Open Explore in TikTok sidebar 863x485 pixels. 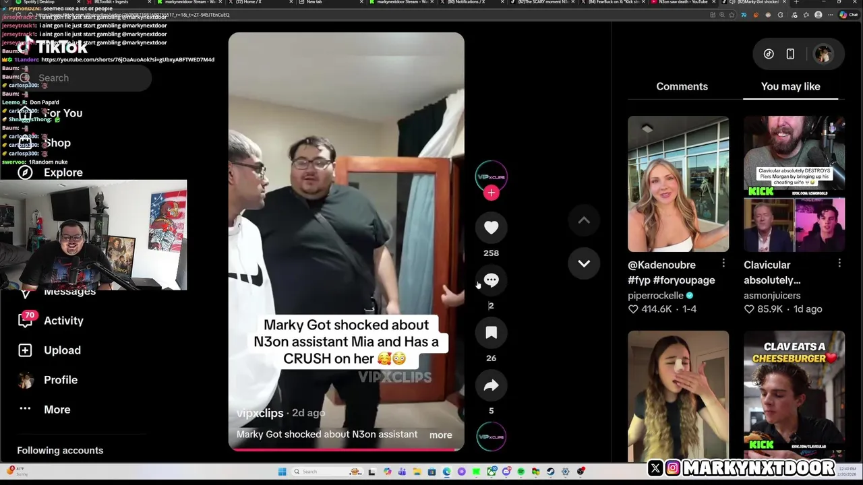63,172
